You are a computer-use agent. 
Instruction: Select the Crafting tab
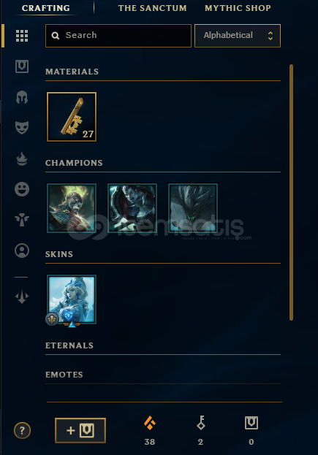point(46,8)
